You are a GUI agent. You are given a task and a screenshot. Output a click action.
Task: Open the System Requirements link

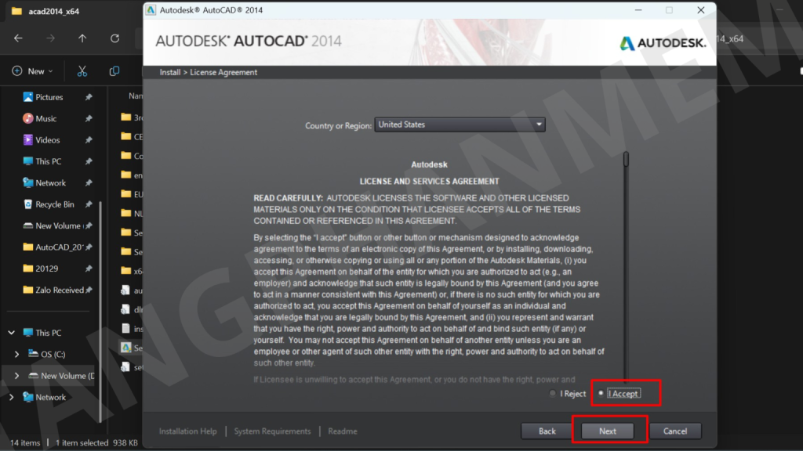[x=272, y=431]
